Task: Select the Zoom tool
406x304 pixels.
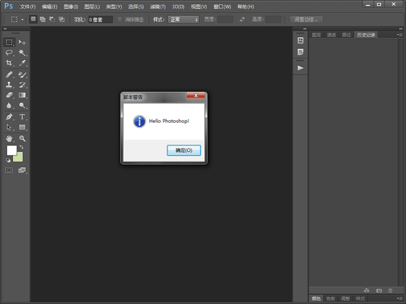Action: [x=22, y=138]
